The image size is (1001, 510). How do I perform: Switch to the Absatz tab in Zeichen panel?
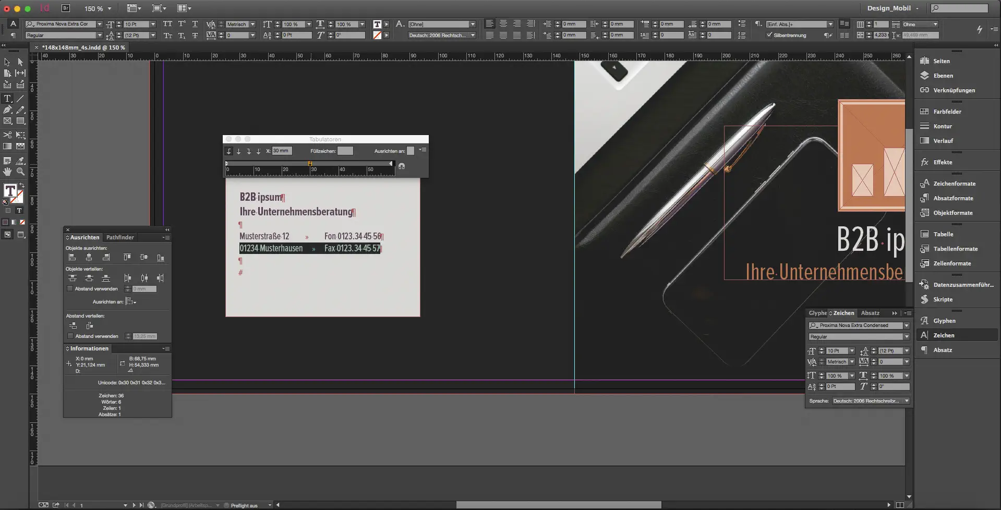[870, 313]
